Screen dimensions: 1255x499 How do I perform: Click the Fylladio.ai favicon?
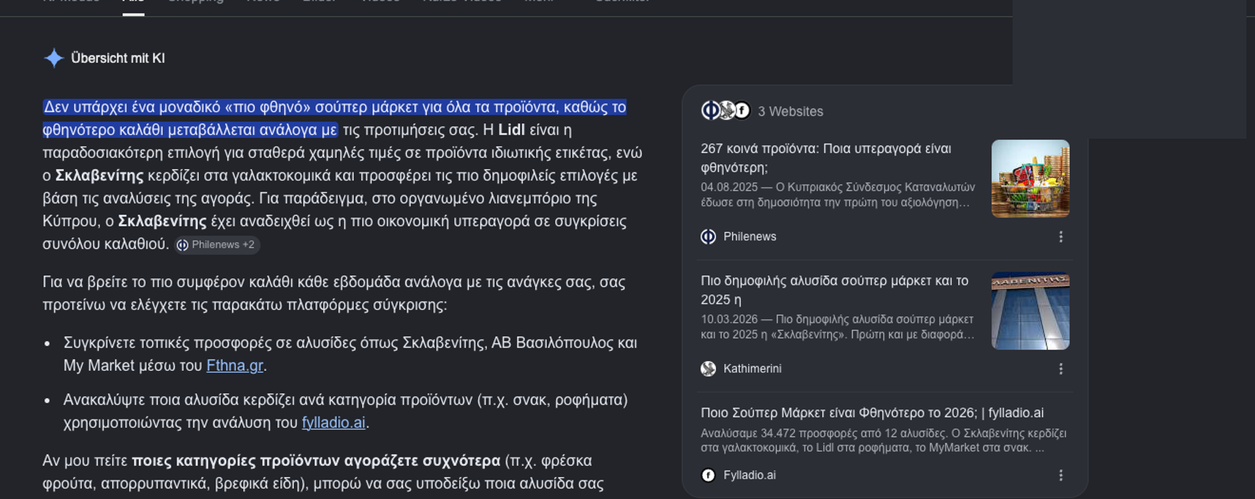[x=708, y=475]
